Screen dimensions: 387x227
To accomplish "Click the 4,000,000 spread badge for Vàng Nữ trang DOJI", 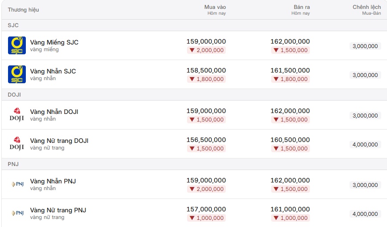I will (365, 145).
